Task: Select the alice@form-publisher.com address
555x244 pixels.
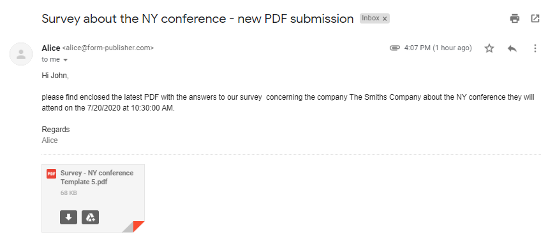Action: point(108,48)
